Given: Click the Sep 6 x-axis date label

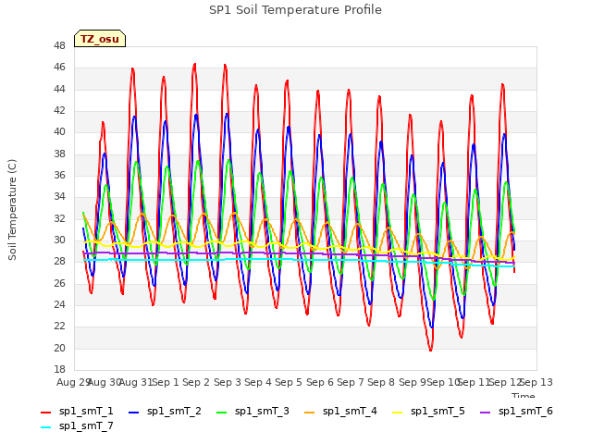Looking at the screenshot, I should coord(320,382).
